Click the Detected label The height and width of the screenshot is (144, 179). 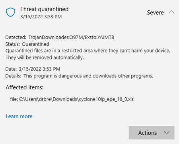pyautogui.click(x=16, y=37)
